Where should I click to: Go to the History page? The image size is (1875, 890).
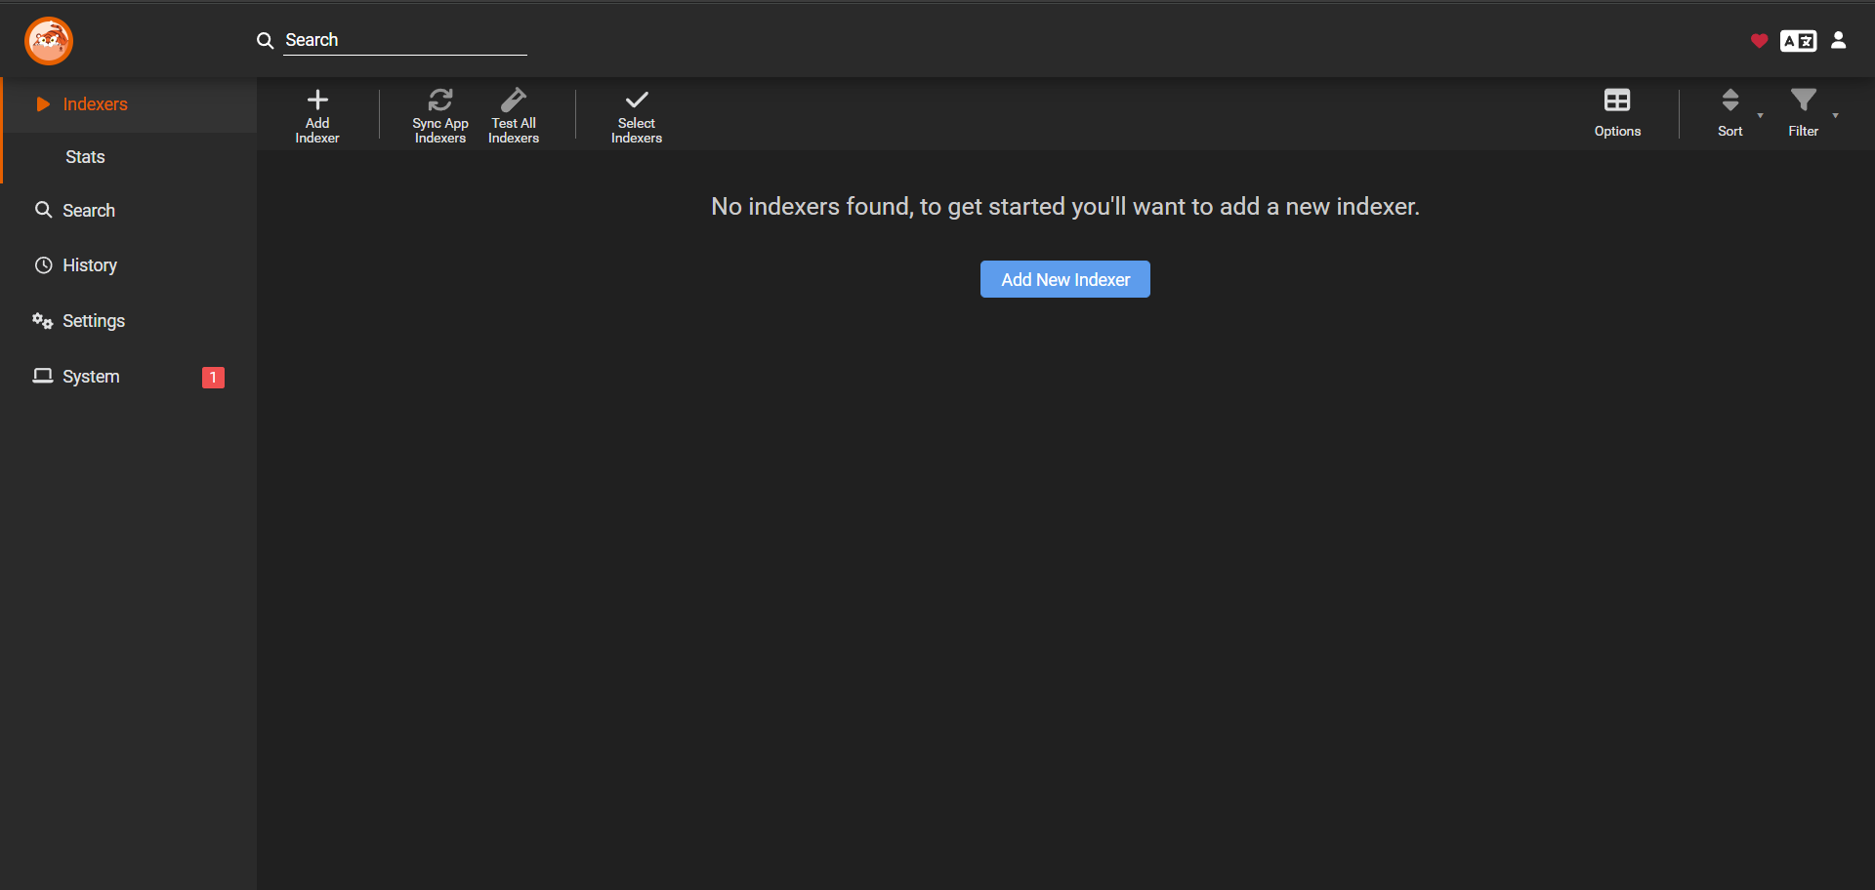tap(89, 265)
